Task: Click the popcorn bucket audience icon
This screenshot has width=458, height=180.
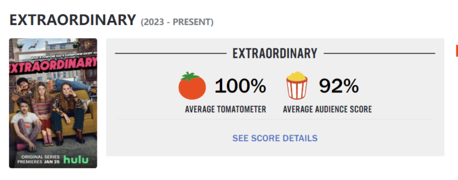Action: (x=296, y=86)
